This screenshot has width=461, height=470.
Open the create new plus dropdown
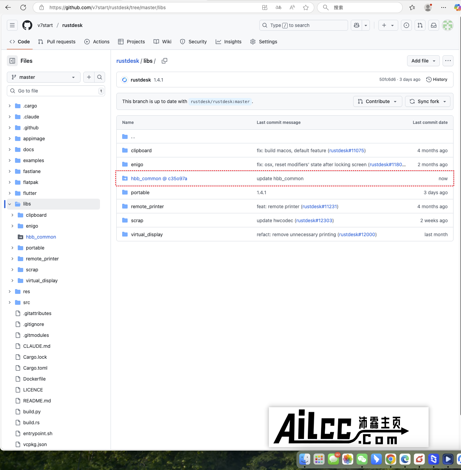tap(388, 25)
